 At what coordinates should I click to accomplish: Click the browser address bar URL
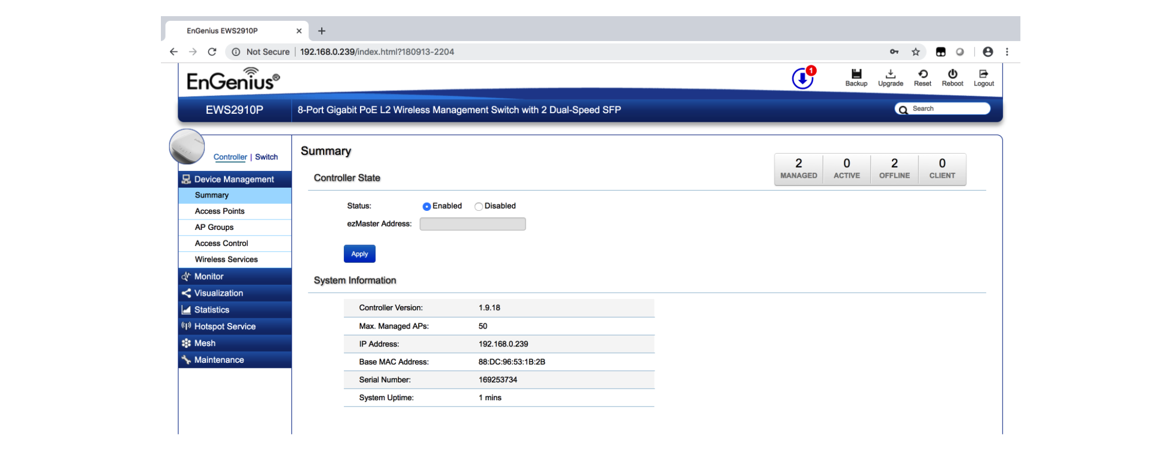point(377,52)
